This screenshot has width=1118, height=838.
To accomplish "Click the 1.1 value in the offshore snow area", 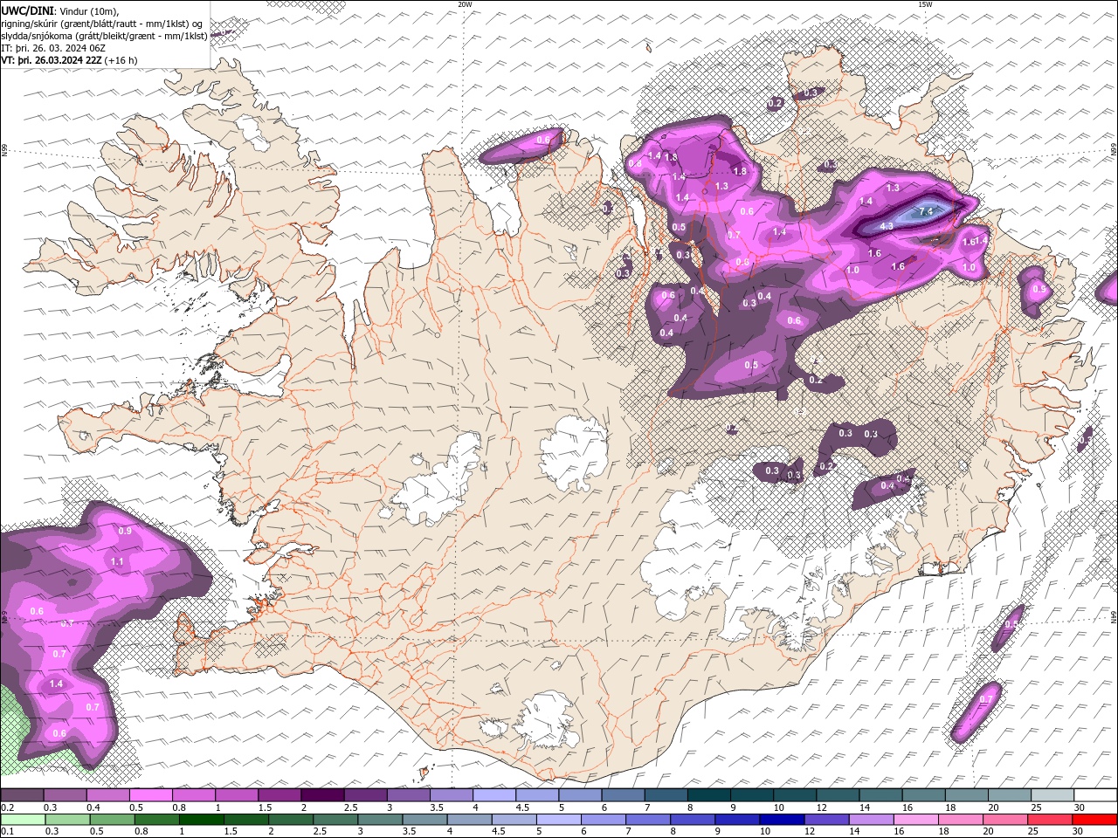I will tap(117, 561).
